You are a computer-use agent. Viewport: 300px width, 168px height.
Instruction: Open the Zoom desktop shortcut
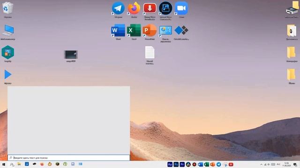click(x=181, y=8)
